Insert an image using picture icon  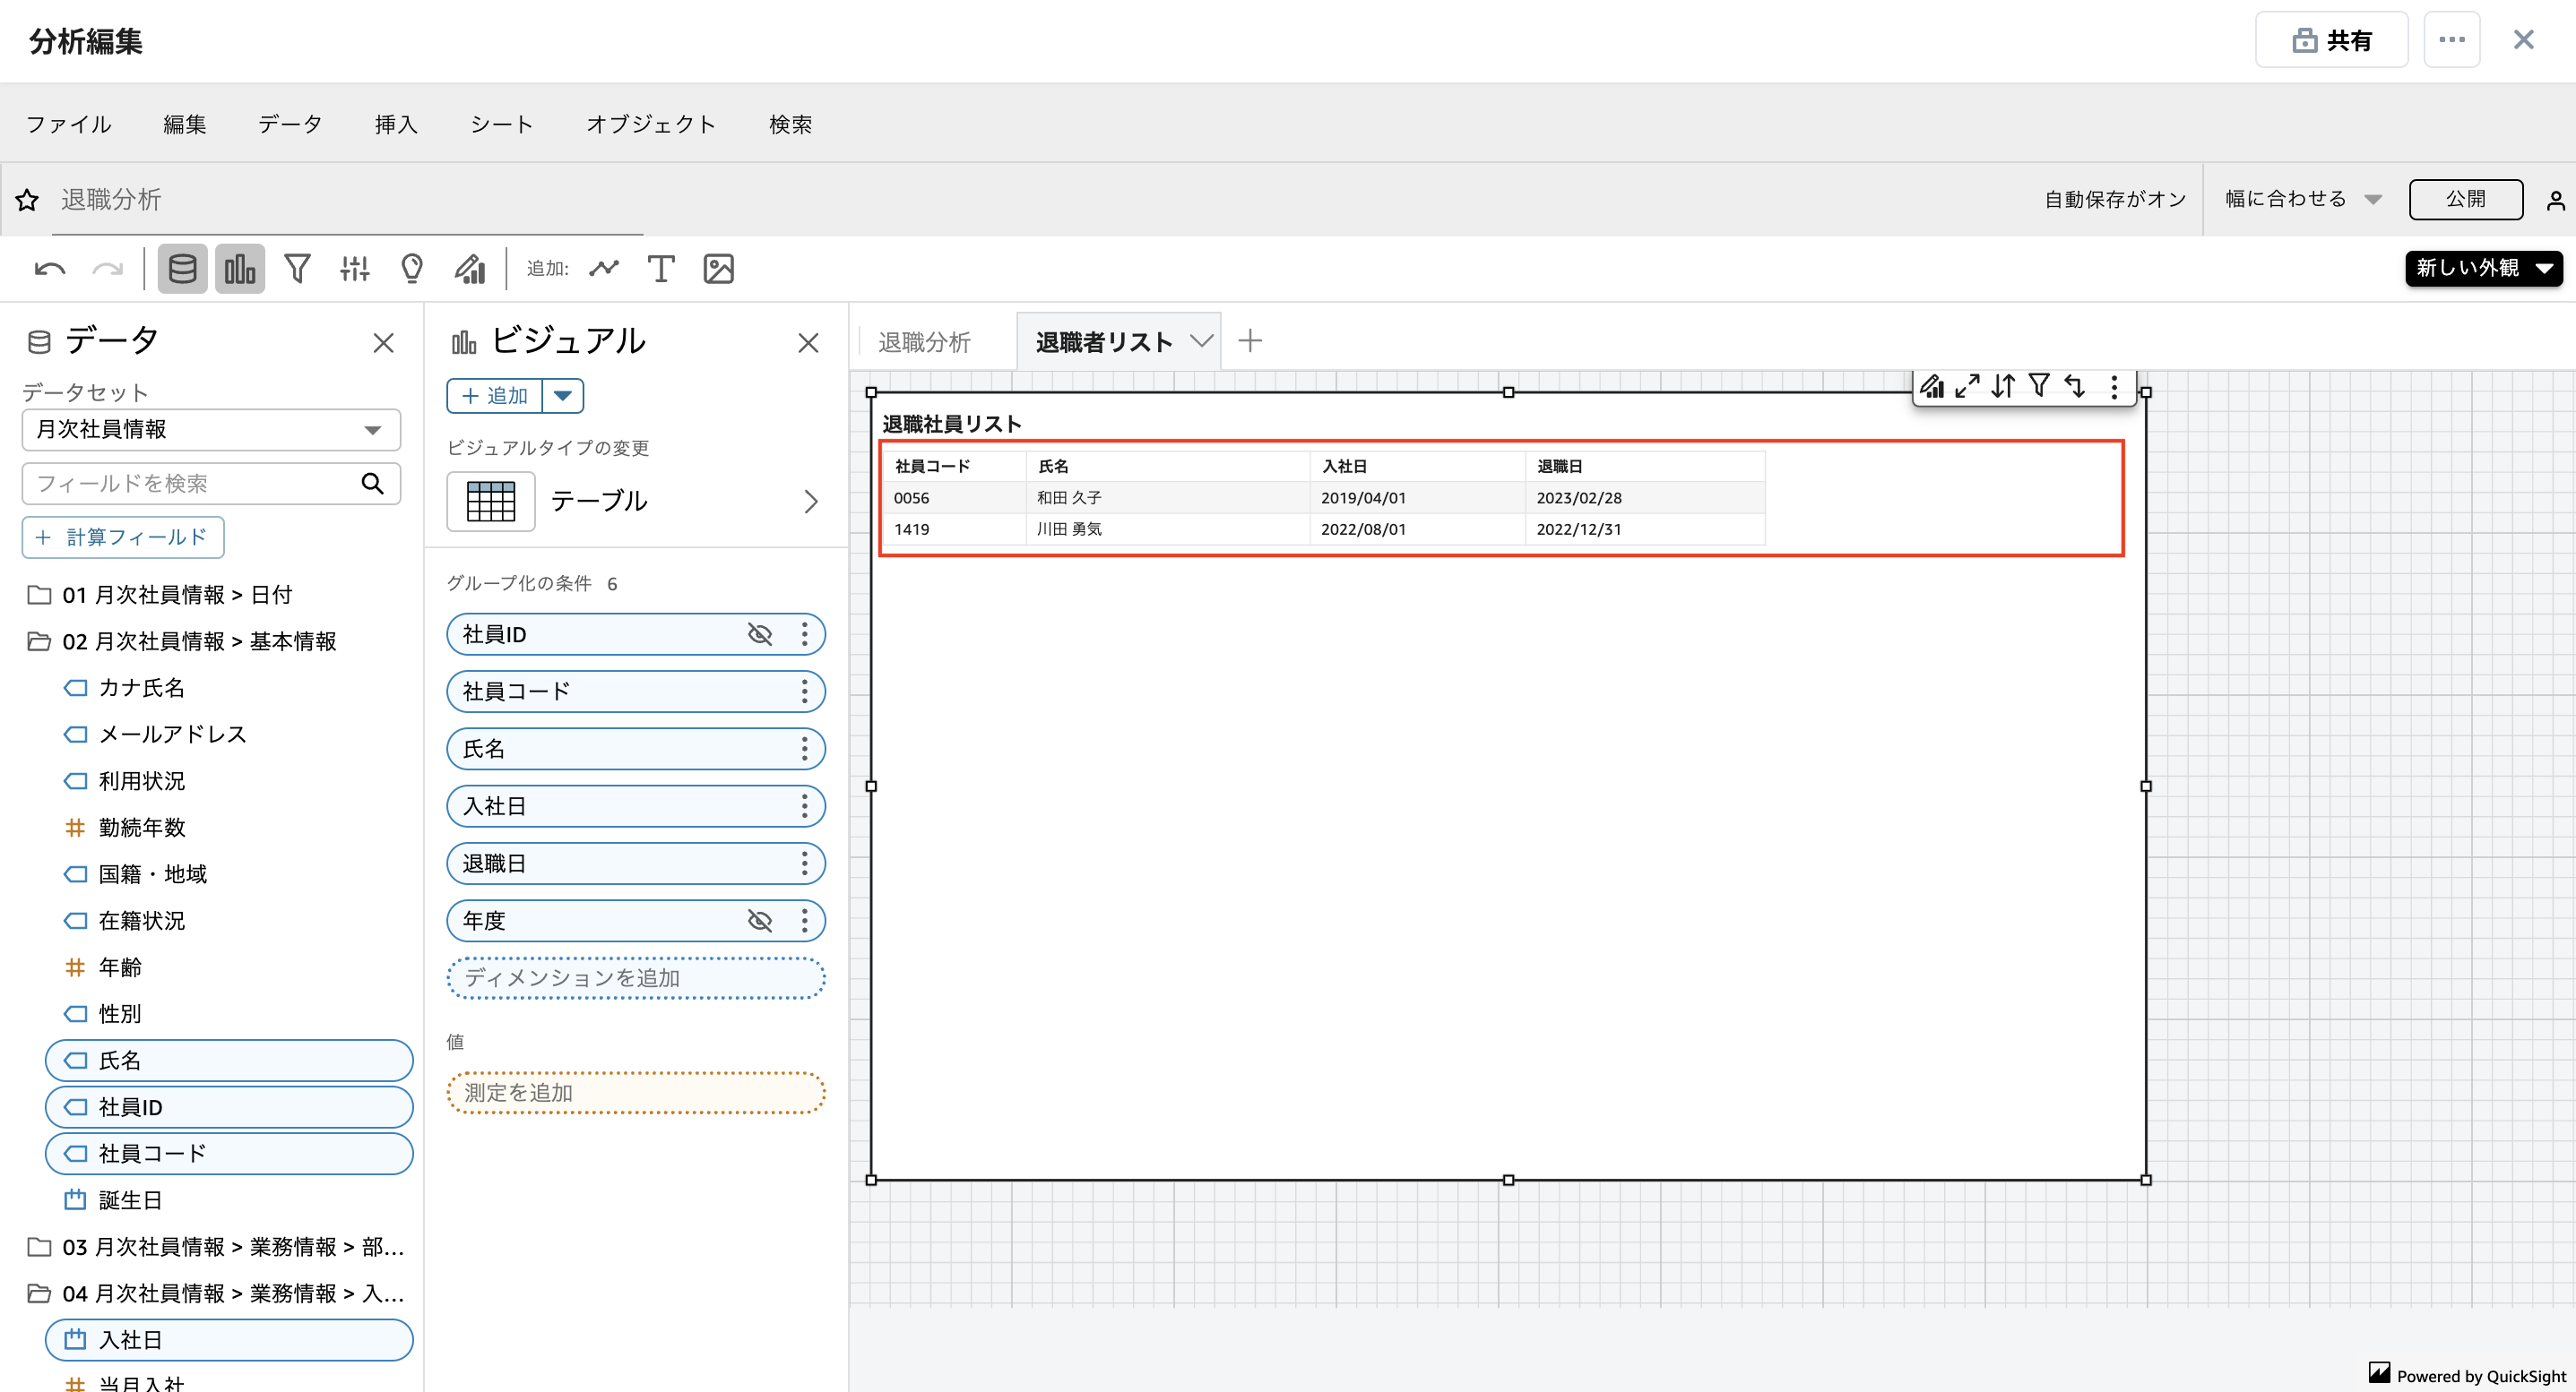718,268
